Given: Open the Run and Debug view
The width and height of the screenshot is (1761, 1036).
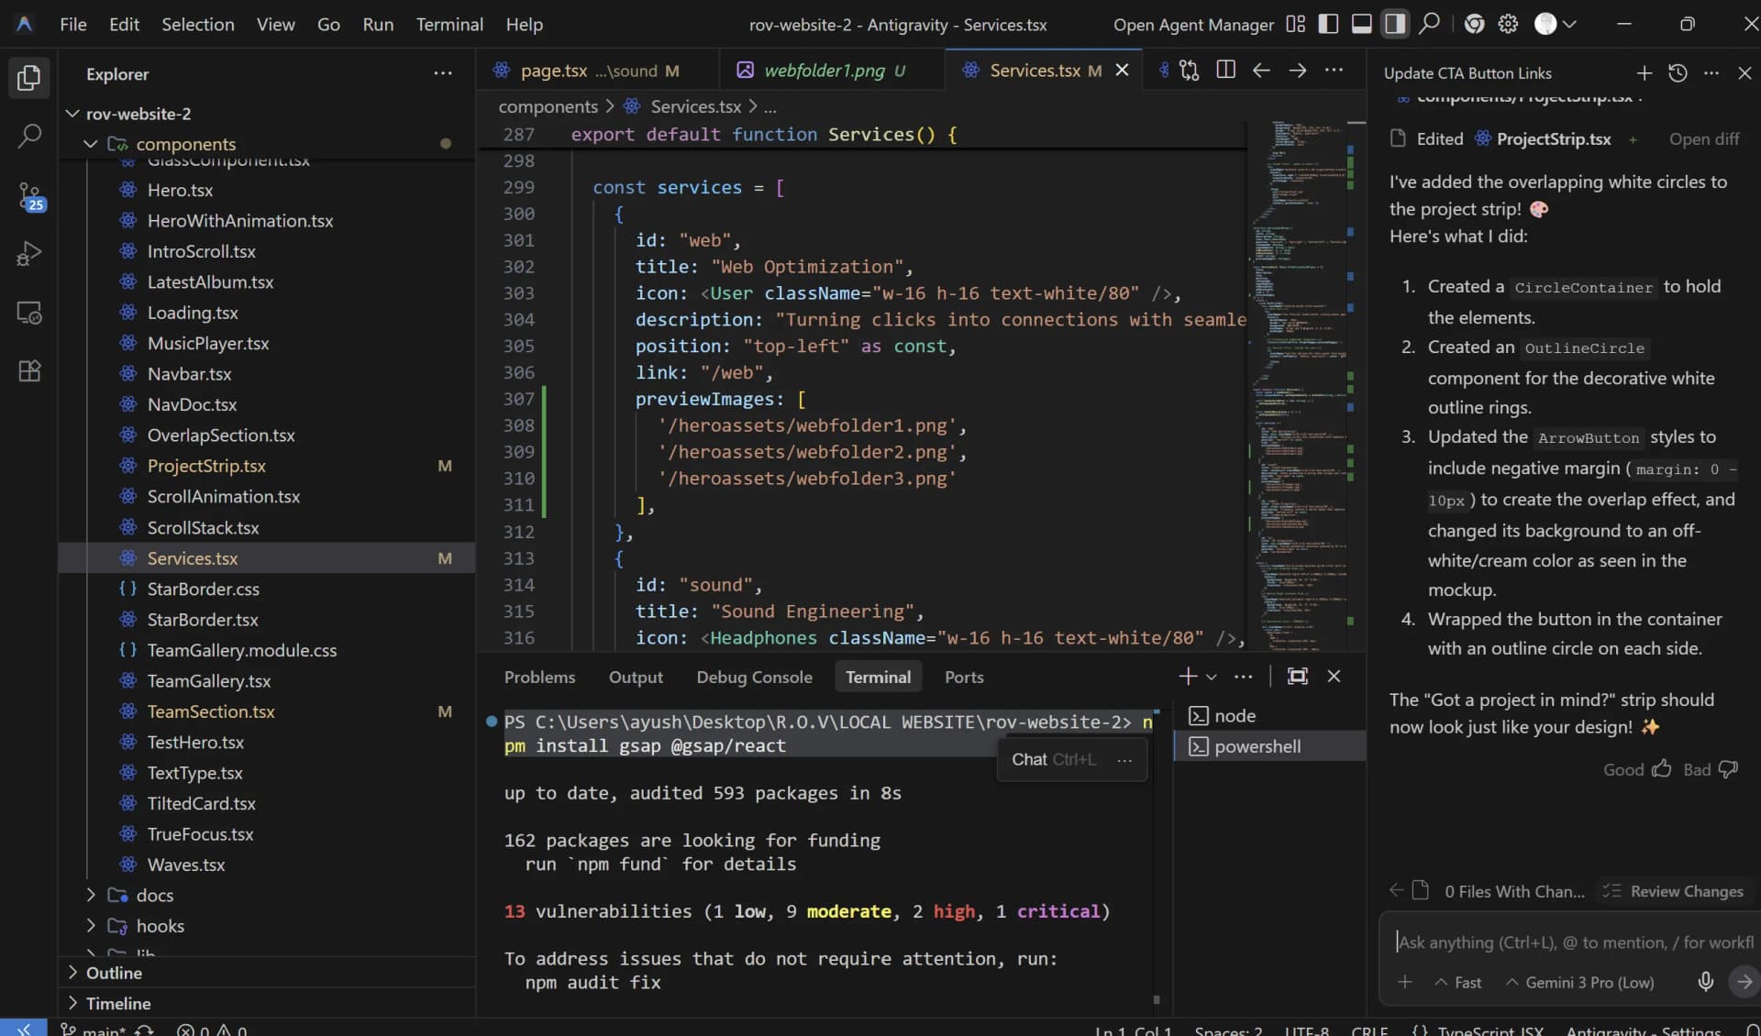Looking at the screenshot, I should point(29,254).
